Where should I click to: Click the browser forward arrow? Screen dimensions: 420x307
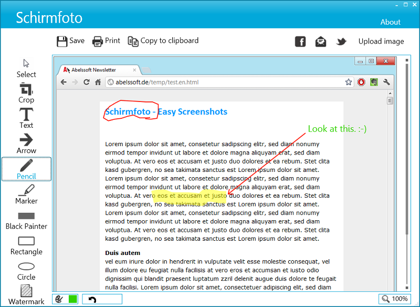pyautogui.click(x=75, y=82)
